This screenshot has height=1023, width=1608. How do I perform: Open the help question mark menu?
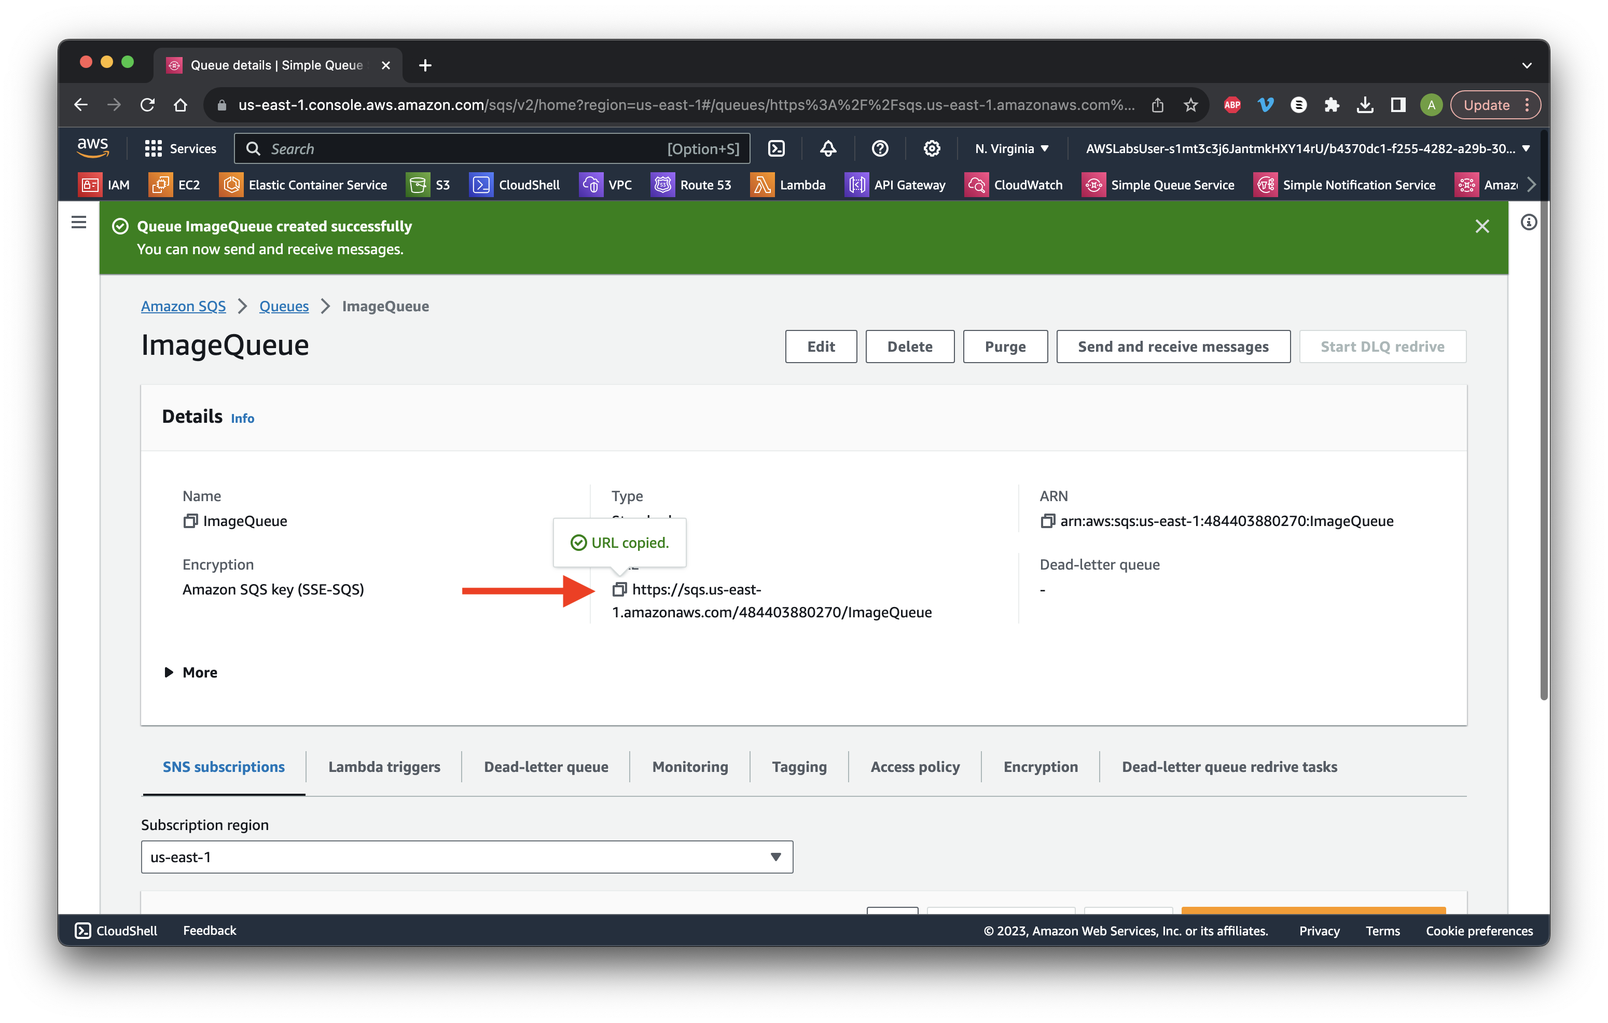(879, 148)
